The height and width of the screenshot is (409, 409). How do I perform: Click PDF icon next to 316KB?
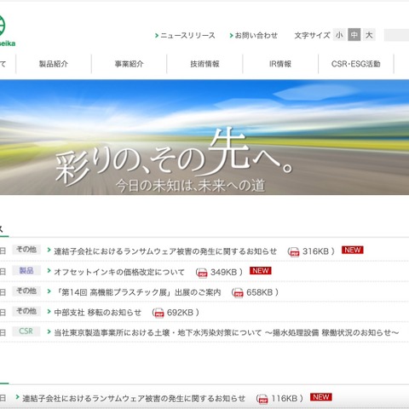click(294, 252)
